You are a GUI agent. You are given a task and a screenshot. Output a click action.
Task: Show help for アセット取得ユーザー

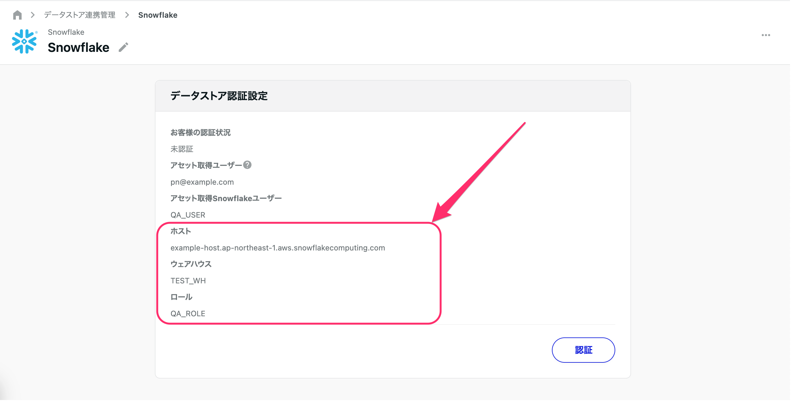tap(247, 165)
